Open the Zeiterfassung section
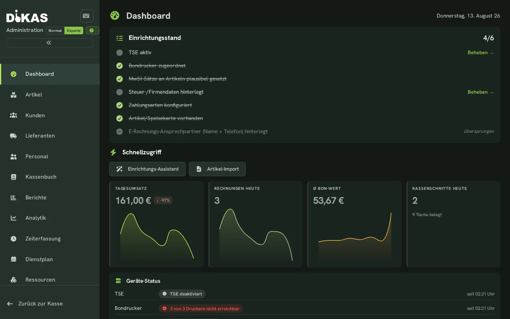The width and height of the screenshot is (510, 319). tap(50, 238)
